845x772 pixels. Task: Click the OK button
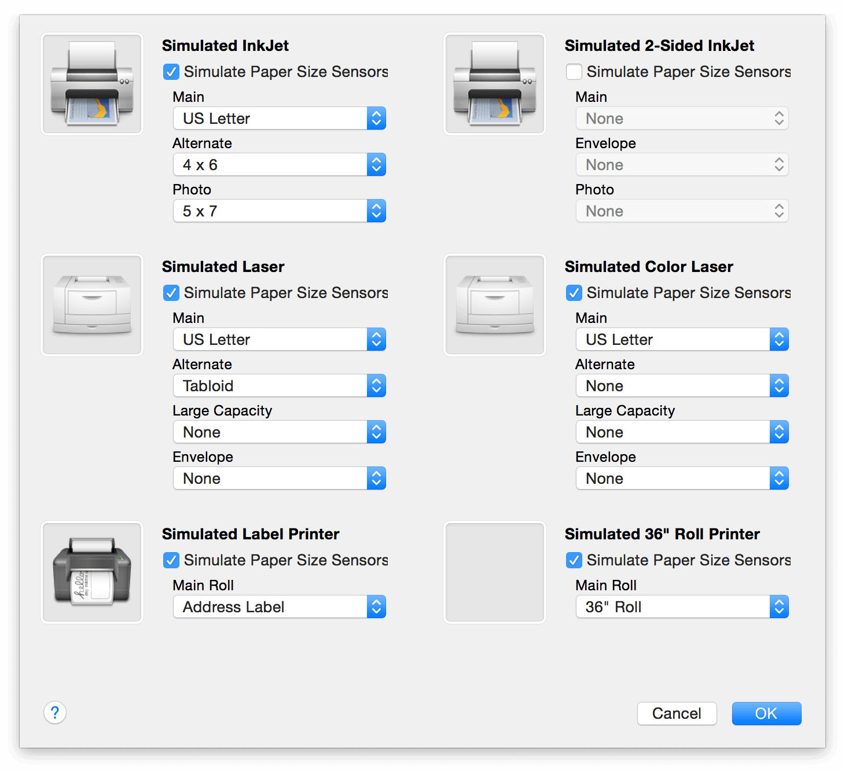point(766,714)
